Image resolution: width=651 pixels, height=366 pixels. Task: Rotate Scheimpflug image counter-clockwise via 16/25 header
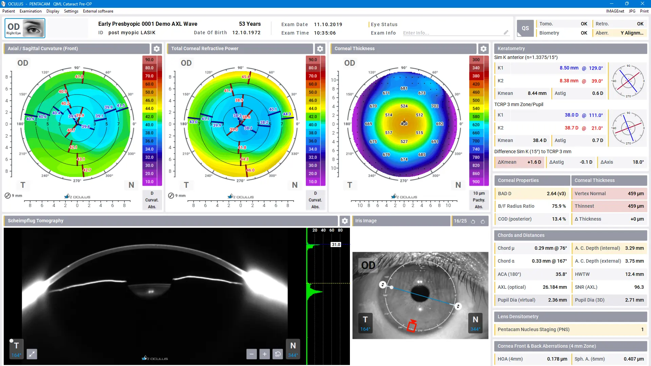click(x=473, y=221)
